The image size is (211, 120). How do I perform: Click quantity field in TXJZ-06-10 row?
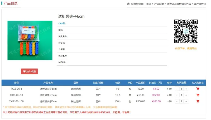(x=181, y=95)
